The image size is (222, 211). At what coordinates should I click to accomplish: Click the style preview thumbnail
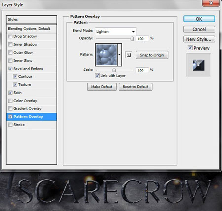pyautogui.click(x=198, y=65)
